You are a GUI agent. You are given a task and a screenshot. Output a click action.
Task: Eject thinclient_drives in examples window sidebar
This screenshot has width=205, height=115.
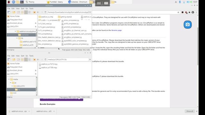pos(36,23)
